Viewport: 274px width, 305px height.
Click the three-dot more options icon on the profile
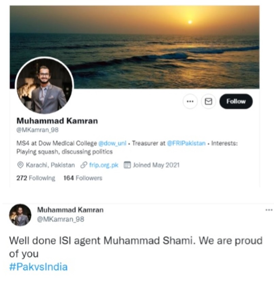(190, 101)
